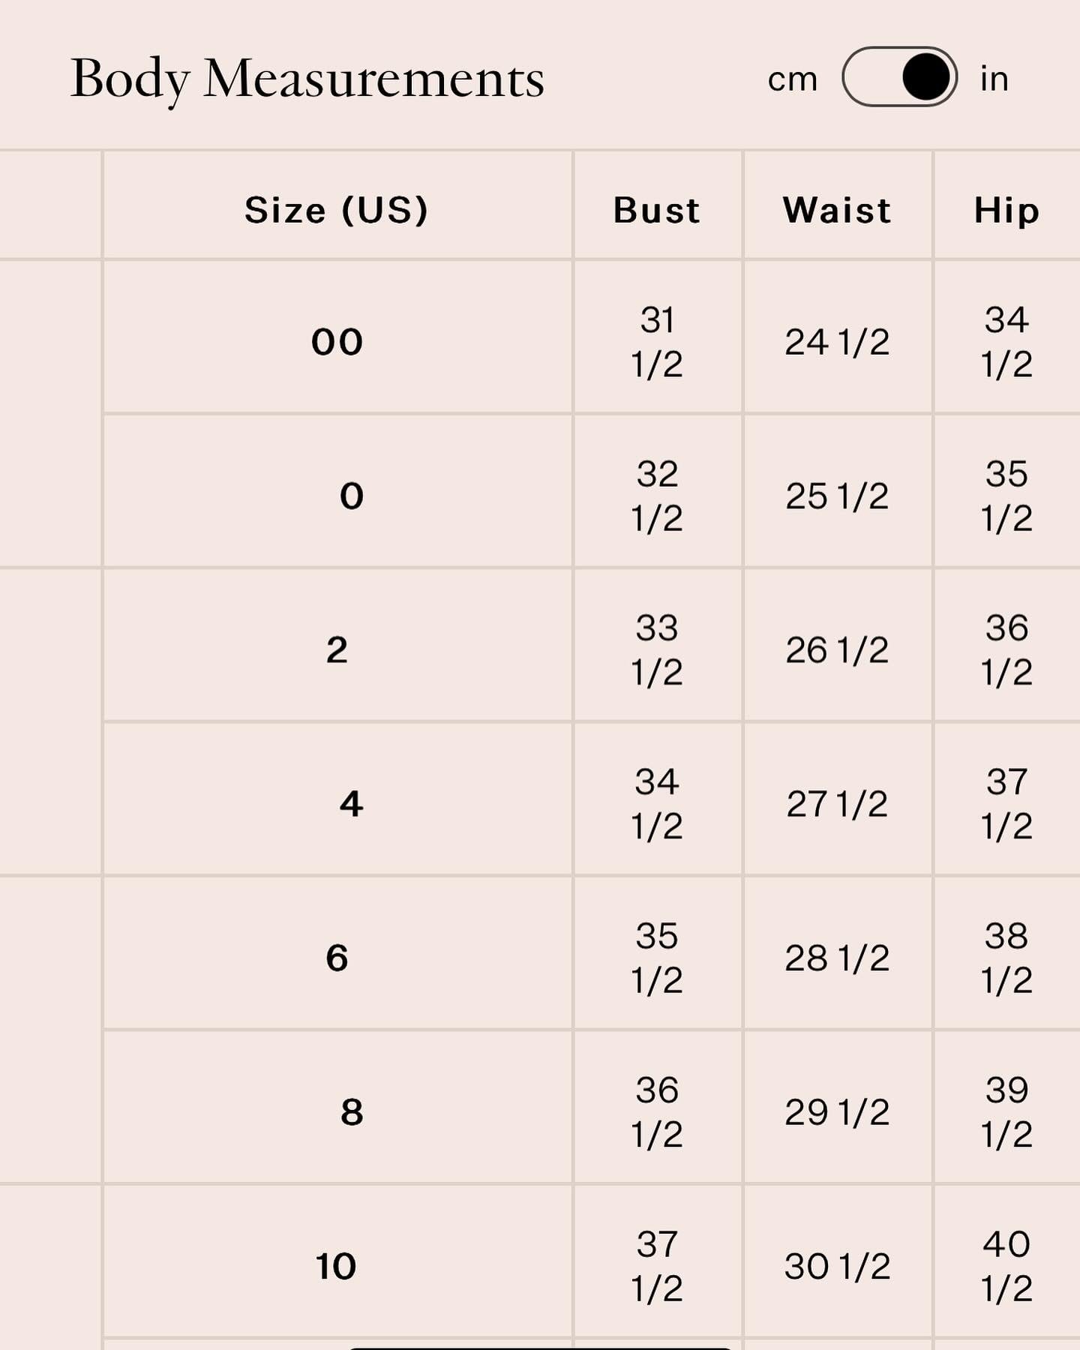Toggle the cm/in unit switch
The height and width of the screenshot is (1350, 1080).
pyautogui.click(x=899, y=77)
